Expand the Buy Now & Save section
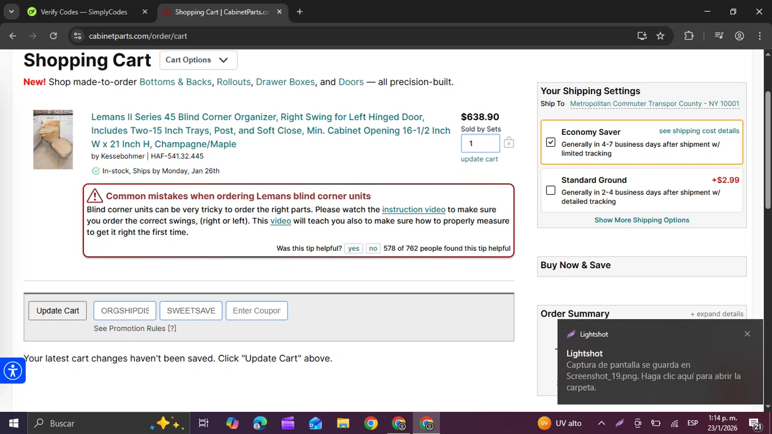 642,266
